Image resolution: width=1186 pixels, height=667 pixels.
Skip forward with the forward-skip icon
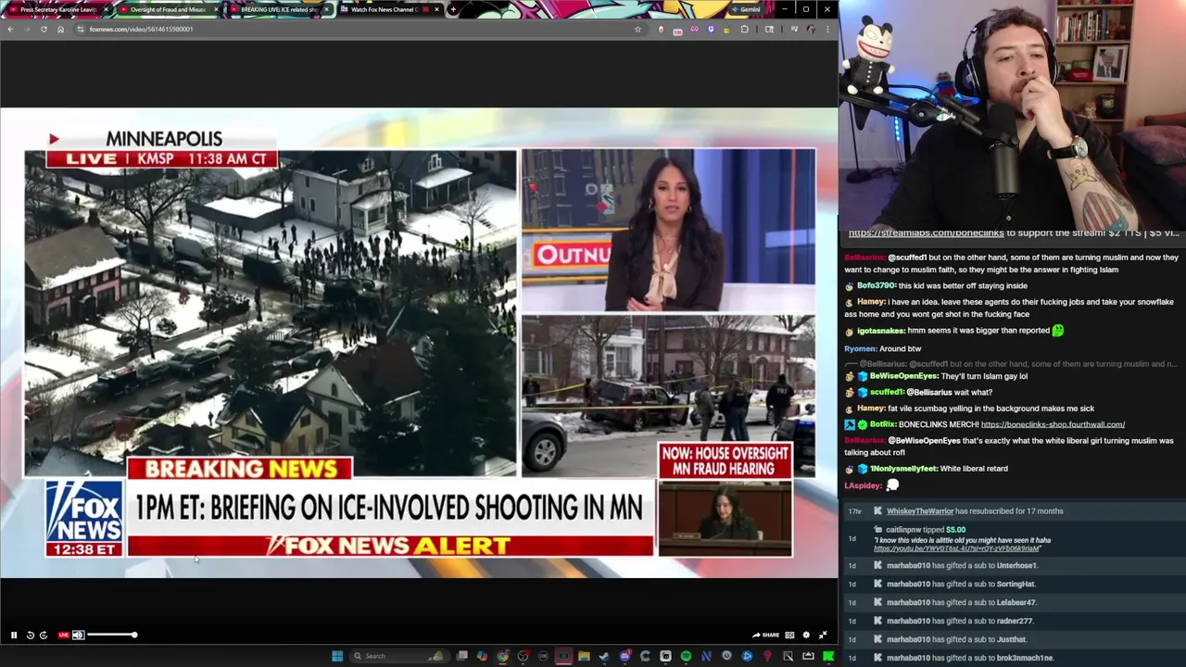pos(44,636)
